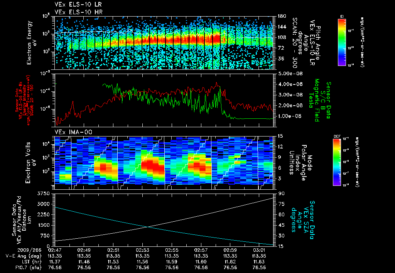
Task: Click the 144 pitch angle tick
Action: [282, 27]
